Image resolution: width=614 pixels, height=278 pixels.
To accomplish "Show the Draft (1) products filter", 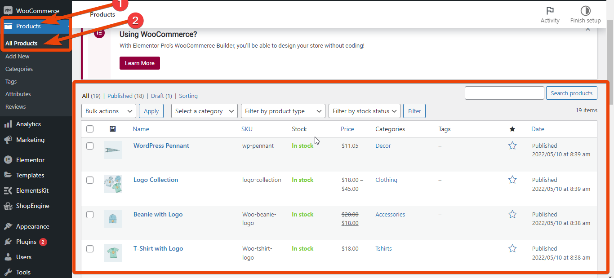I will click(161, 96).
